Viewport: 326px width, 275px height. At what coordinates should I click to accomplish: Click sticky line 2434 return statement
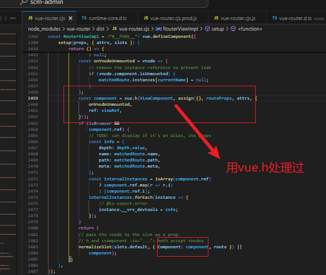click(x=86, y=49)
